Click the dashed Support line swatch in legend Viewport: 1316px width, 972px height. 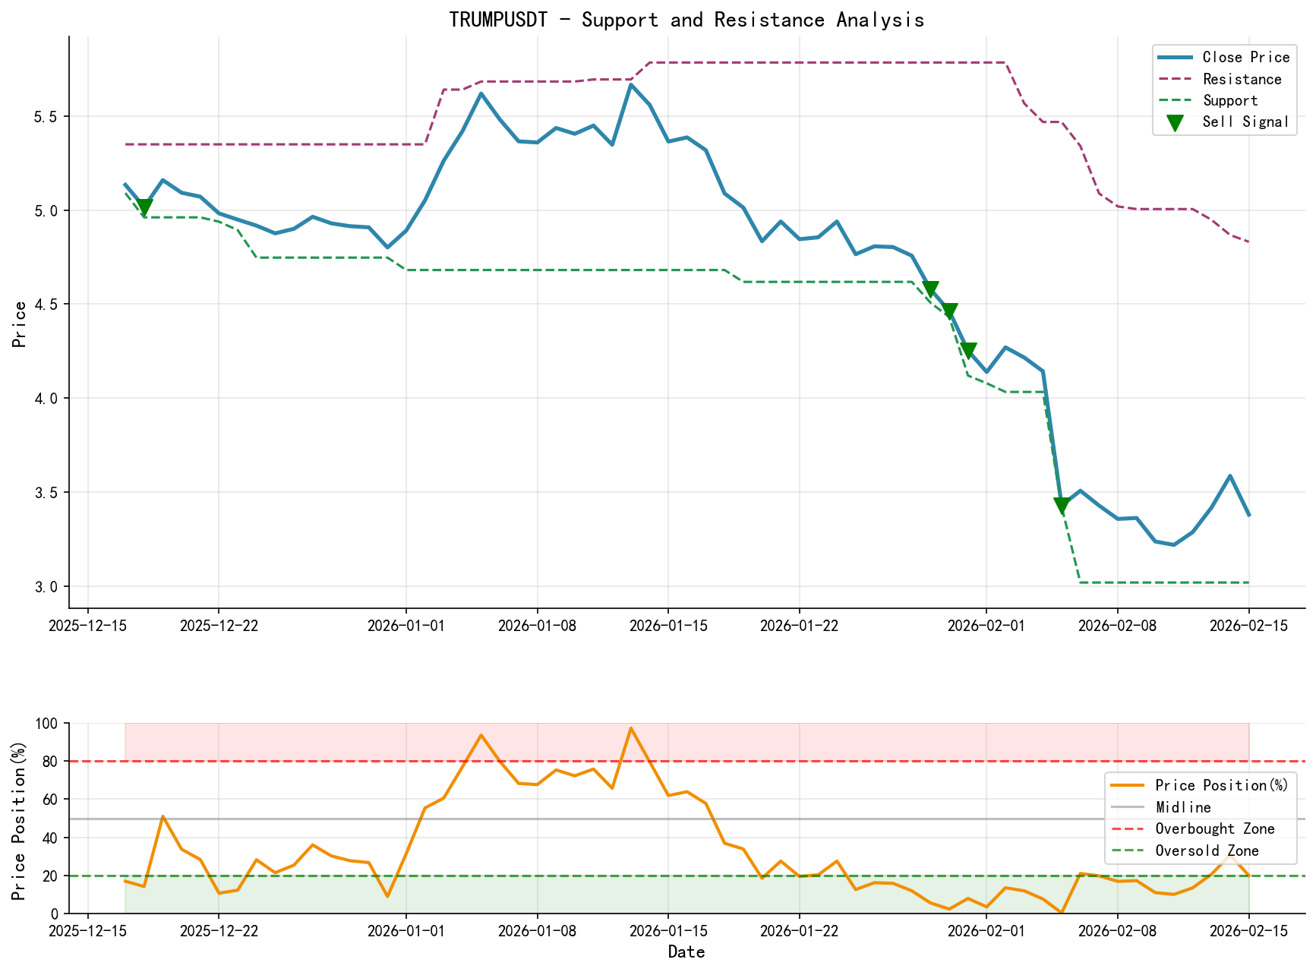tap(1176, 99)
